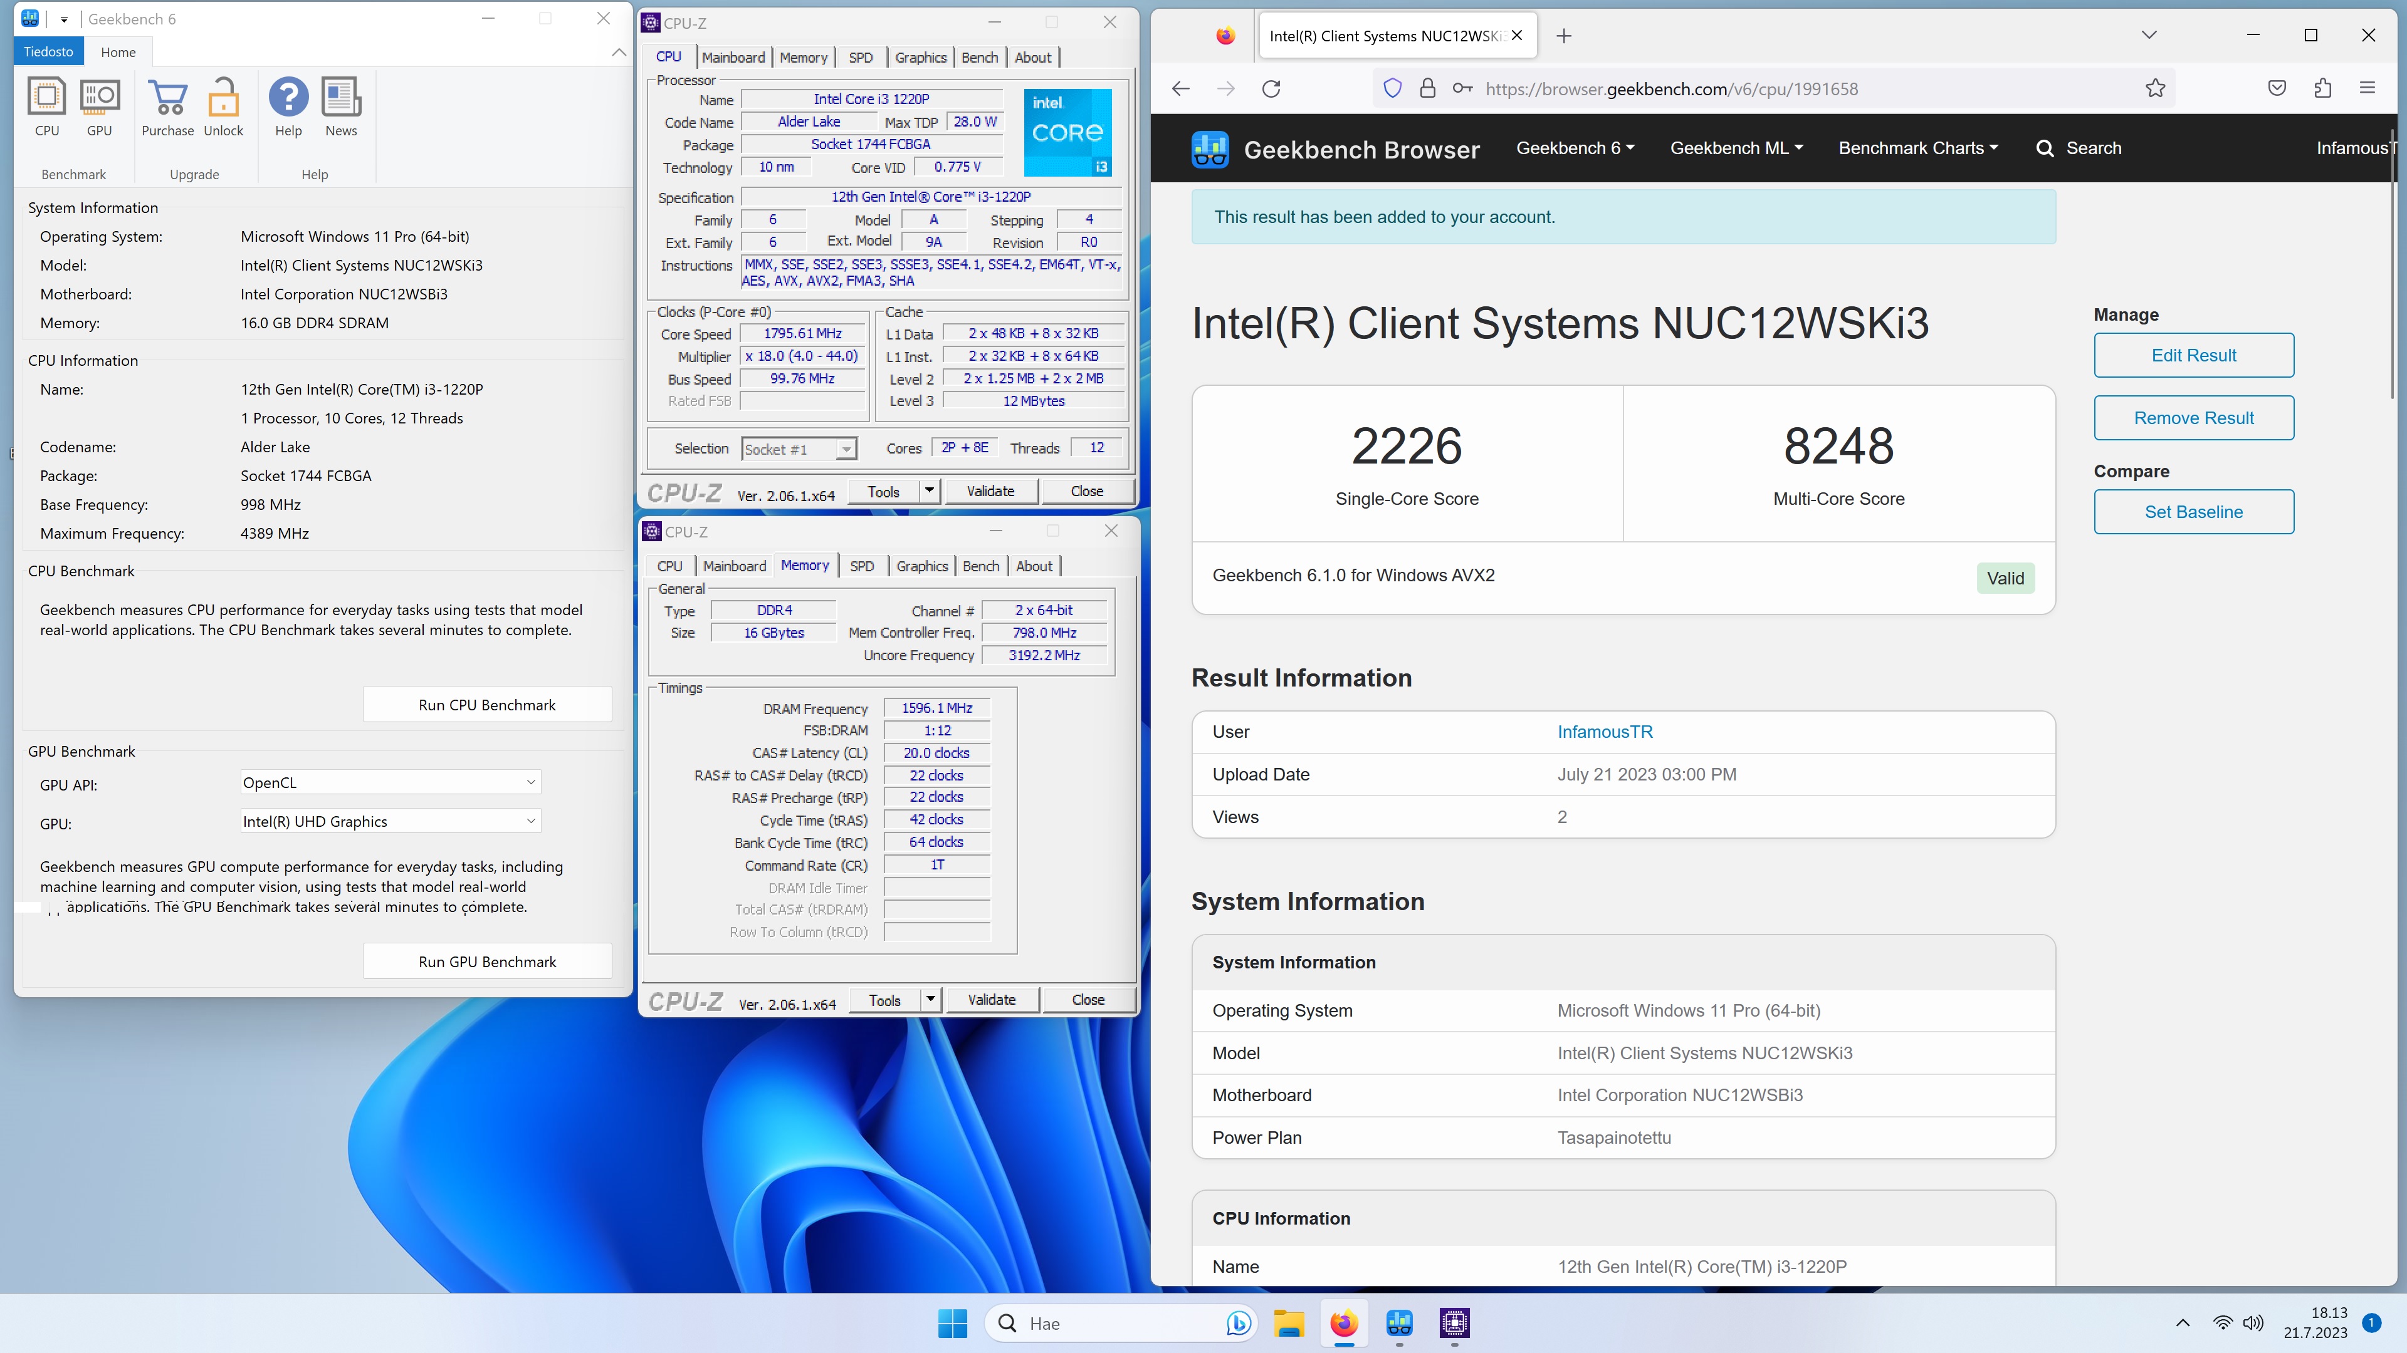Open the InfamousTR user link
The width and height of the screenshot is (2407, 1353).
tap(1605, 732)
